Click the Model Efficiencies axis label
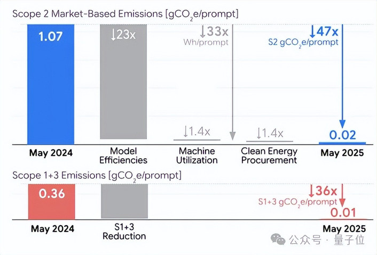The height and width of the screenshot is (255, 377). click(x=123, y=155)
